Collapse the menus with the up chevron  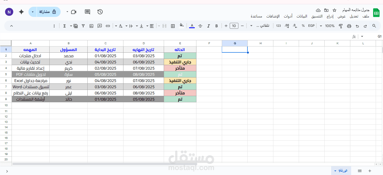pyautogui.click(x=12, y=26)
